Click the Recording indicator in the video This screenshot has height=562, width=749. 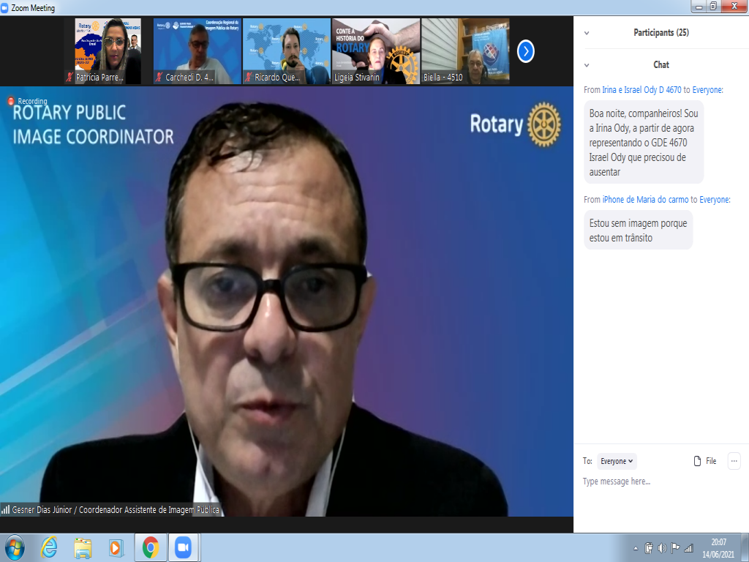(x=28, y=101)
